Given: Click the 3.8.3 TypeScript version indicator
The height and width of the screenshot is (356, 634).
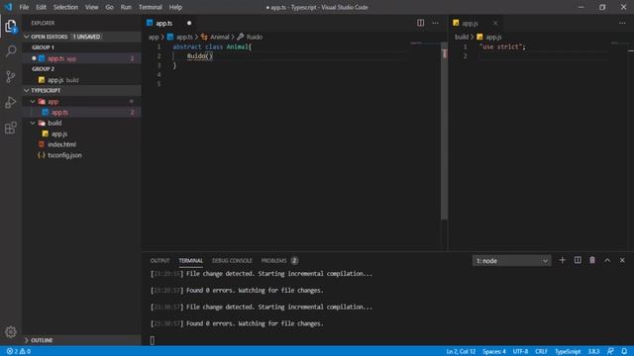Looking at the screenshot, I should (x=593, y=351).
